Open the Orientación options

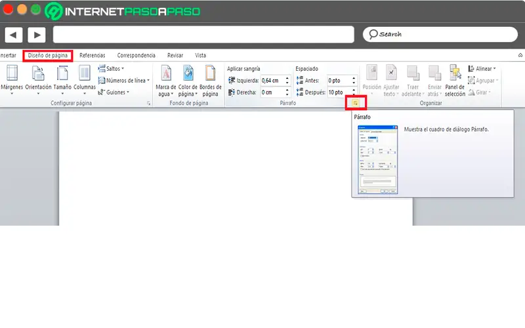coord(38,80)
